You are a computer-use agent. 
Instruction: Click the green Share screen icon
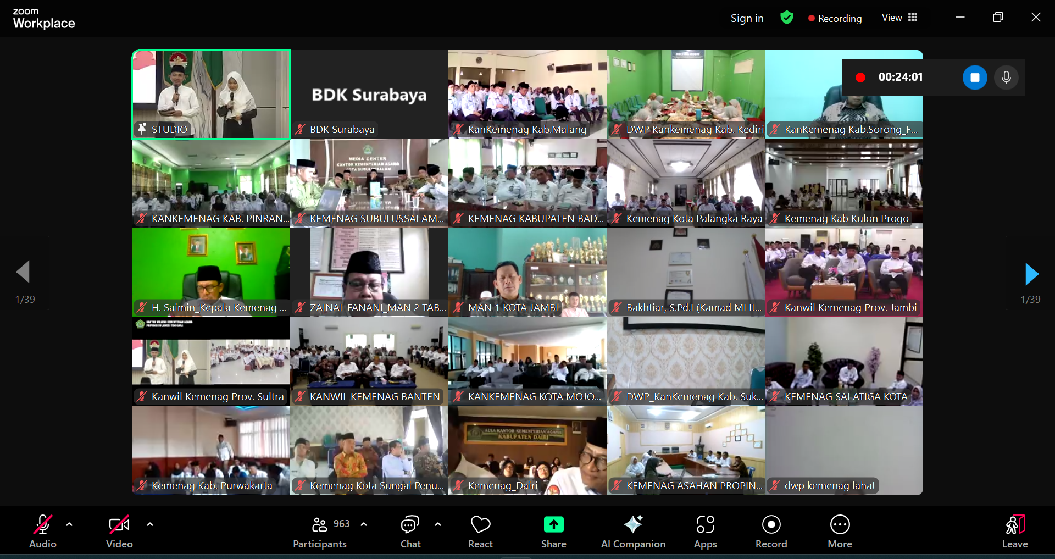[x=553, y=525]
